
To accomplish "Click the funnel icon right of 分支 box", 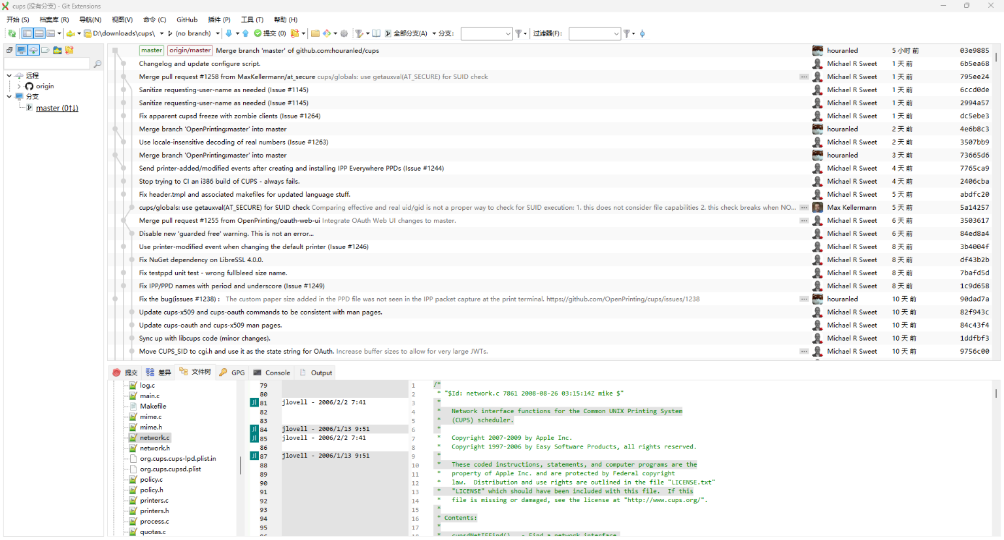I will click(519, 33).
